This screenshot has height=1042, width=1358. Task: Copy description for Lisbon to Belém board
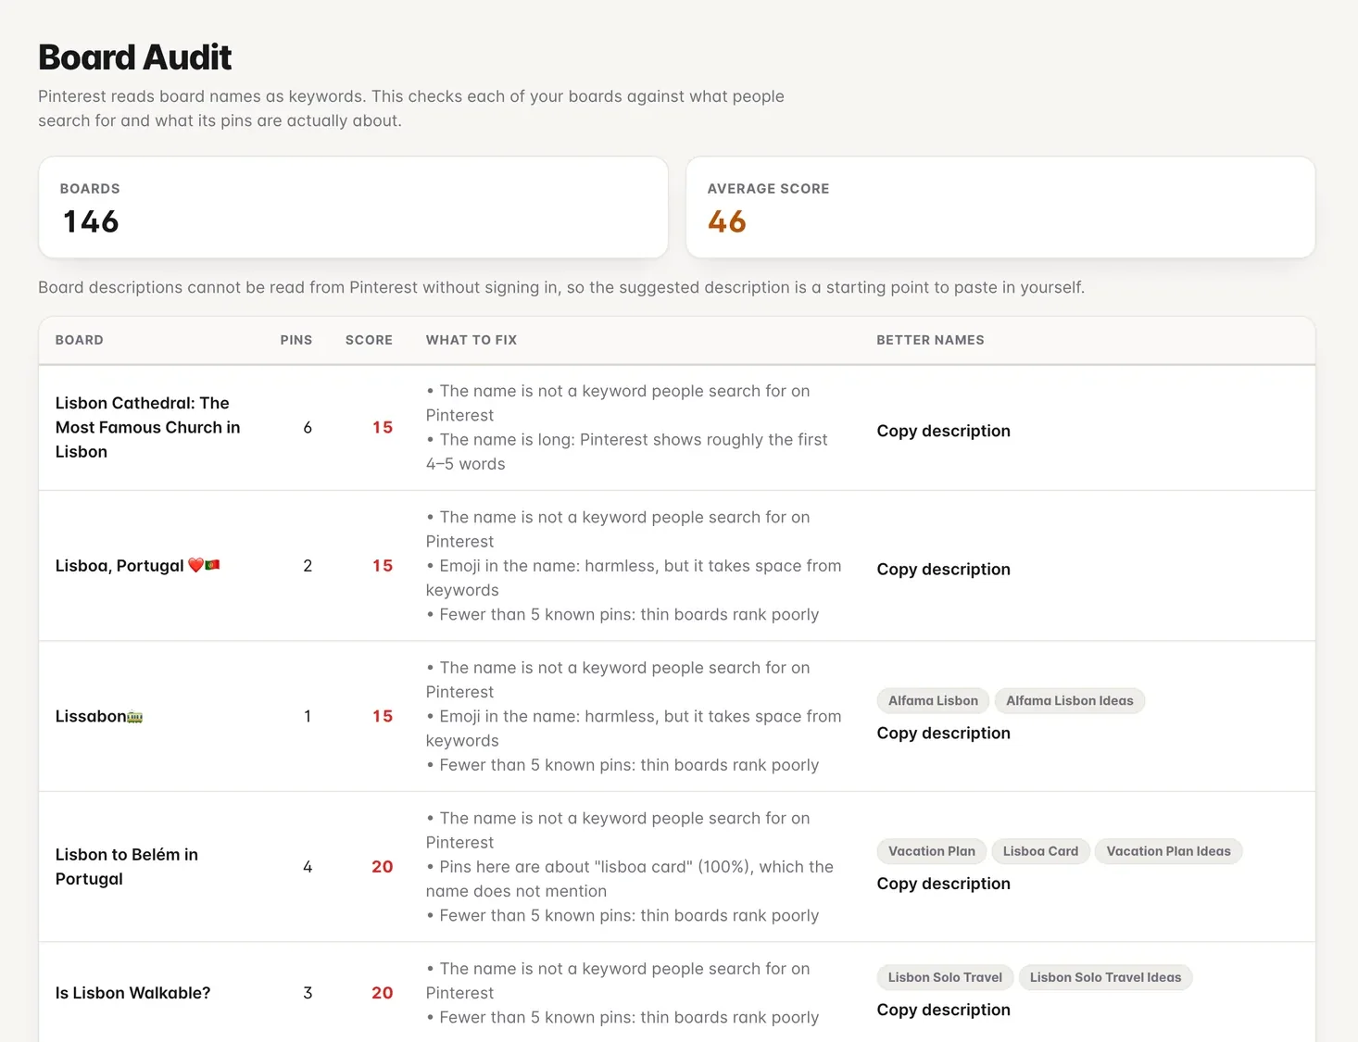coord(943,884)
